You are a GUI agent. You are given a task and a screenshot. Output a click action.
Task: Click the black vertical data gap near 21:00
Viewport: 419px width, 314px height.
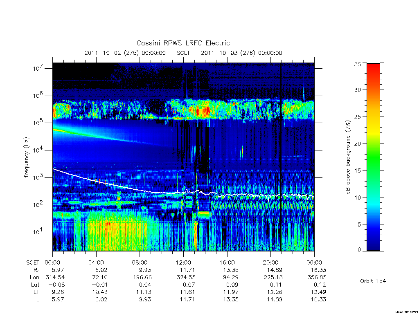pyautogui.click(x=281, y=157)
